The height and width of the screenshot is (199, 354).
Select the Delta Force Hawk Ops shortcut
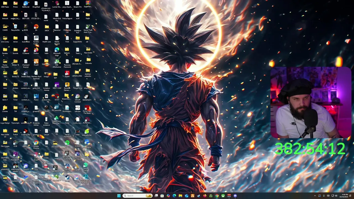56,120
